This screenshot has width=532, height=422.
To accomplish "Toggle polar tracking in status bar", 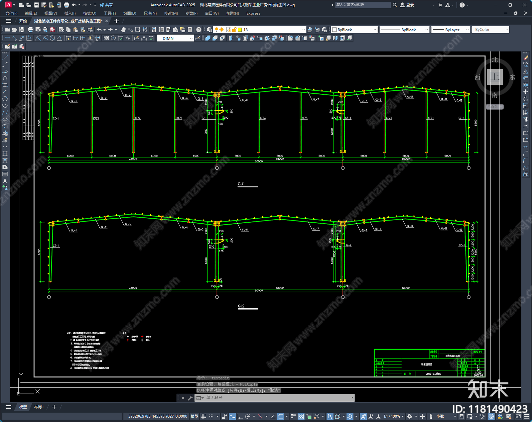I will [248, 416].
